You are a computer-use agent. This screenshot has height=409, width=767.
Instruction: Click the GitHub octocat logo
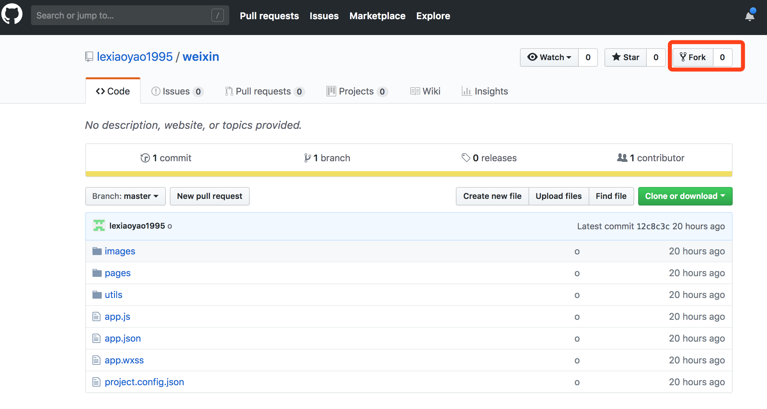12,14
